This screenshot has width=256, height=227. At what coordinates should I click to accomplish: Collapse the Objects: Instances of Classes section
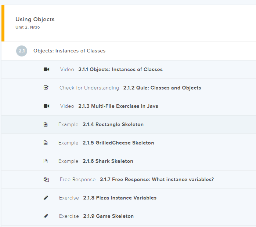click(69, 51)
